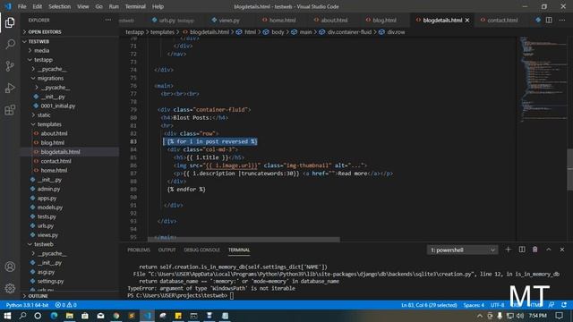Click UTF-8 encoding in status bar

[x=497, y=305]
